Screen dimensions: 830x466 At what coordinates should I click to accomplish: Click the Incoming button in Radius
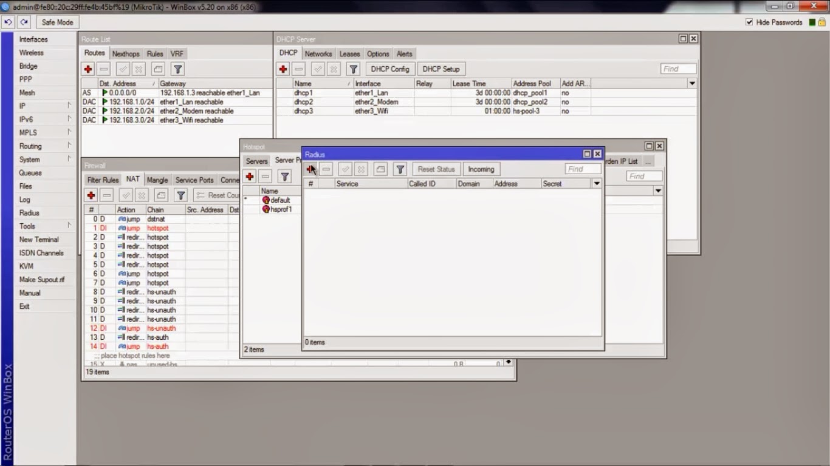click(x=481, y=169)
